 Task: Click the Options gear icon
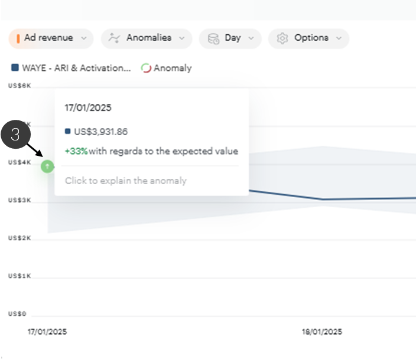(x=282, y=38)
